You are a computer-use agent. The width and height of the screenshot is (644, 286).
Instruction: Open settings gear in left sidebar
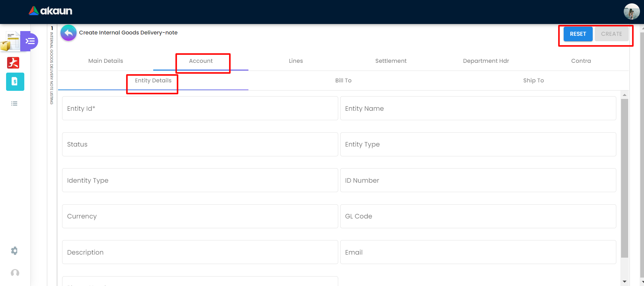14,251
